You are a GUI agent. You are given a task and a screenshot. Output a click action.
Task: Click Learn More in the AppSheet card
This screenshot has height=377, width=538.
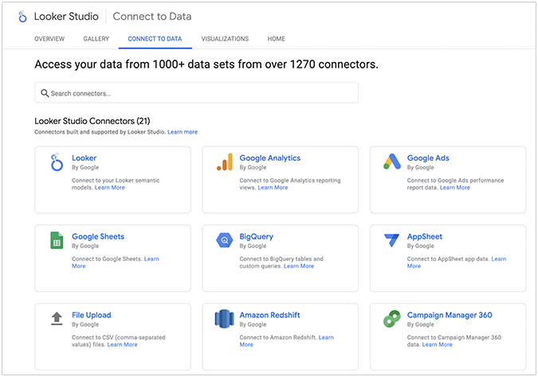coord(498,258)
